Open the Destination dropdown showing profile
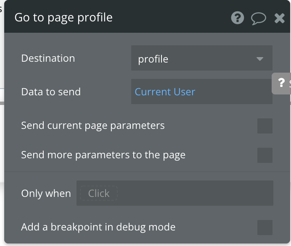 (193, 58)
